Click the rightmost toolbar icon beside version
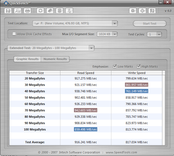The width and height of the screenshot is (174, 156). (x=152, y=11)
